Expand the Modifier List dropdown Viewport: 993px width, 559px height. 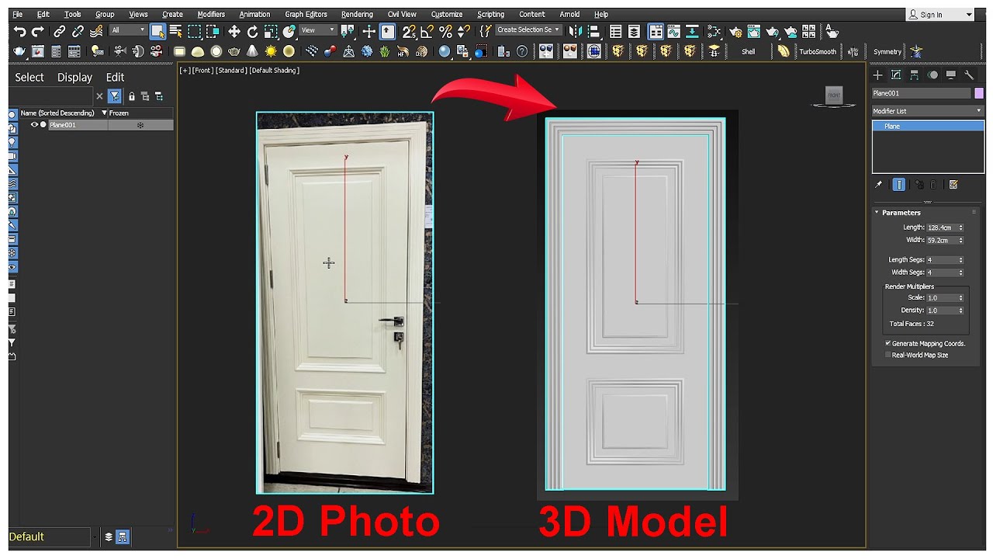tap(928, 111)
